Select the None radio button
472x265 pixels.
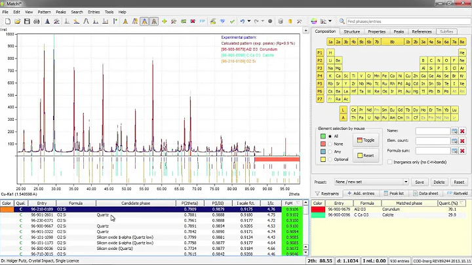(x=330, y=144)
